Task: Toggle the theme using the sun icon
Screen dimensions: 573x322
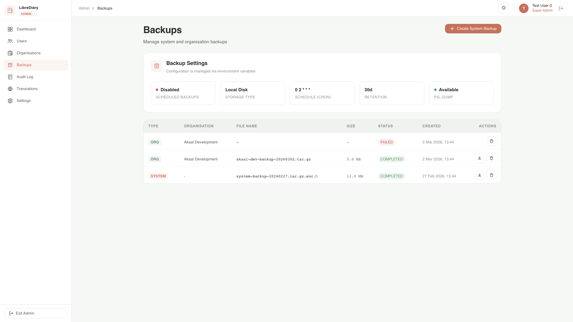Action: (x=504, y=8)
